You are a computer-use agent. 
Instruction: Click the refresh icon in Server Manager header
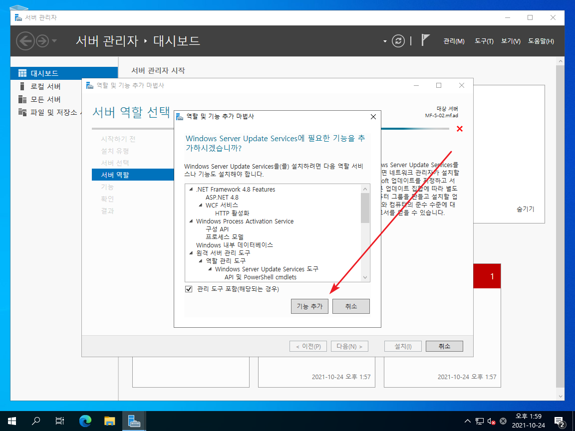(x=398, y=41)
